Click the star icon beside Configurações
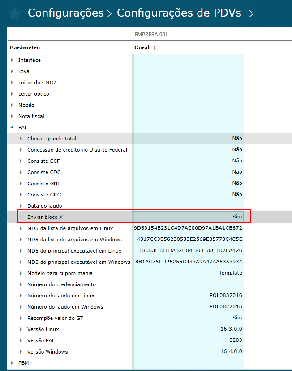 (14, 13)
